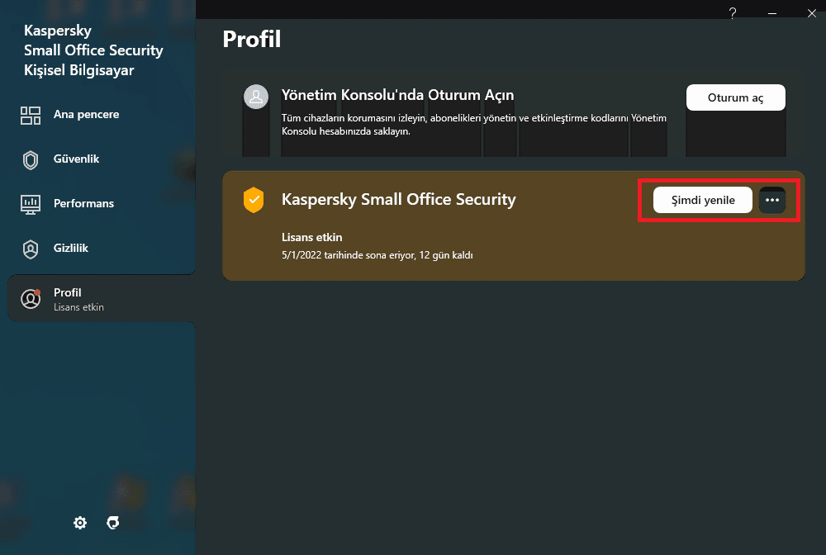Minimize the Kaspersky window

771,12
